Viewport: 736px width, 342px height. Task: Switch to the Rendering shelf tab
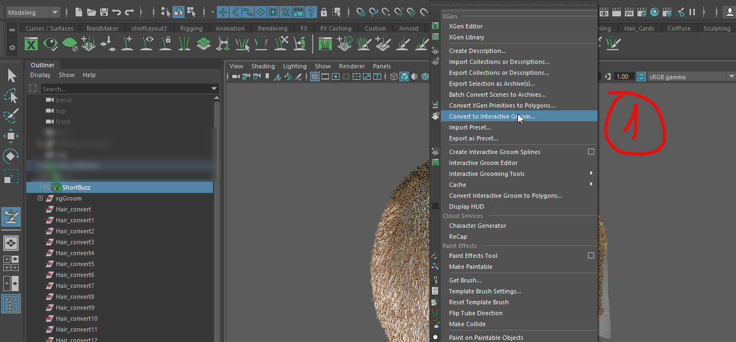tap(272, 28)
